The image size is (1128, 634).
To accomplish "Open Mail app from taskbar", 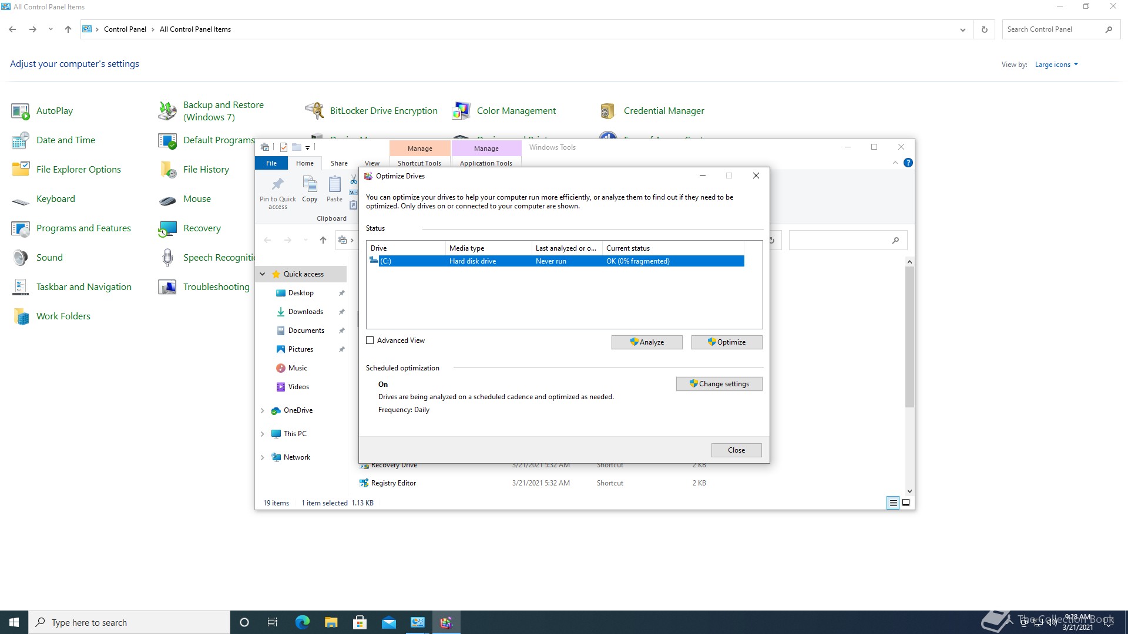I will 389,622.
